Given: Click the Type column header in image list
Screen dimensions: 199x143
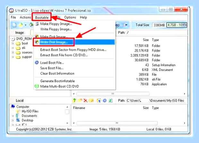Looking at the screenshot, I should (x=155, y=40).
